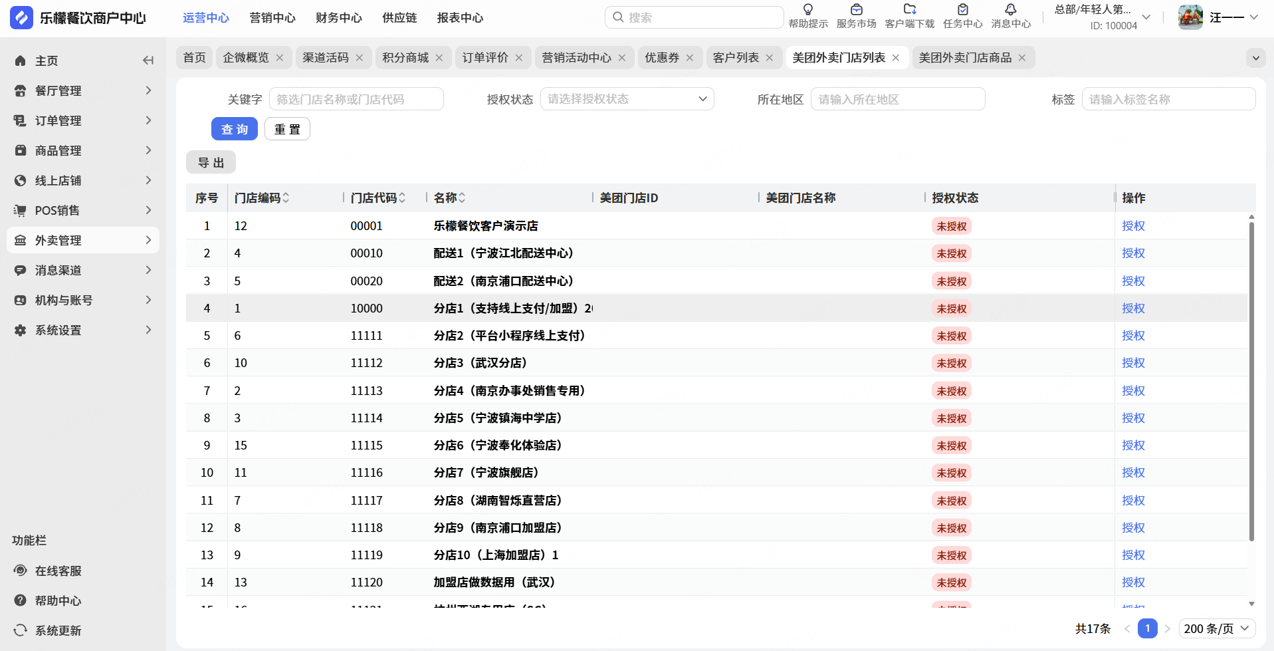Click the 主页 home icon
The image size is (1274, 651).
coord(21,61)
